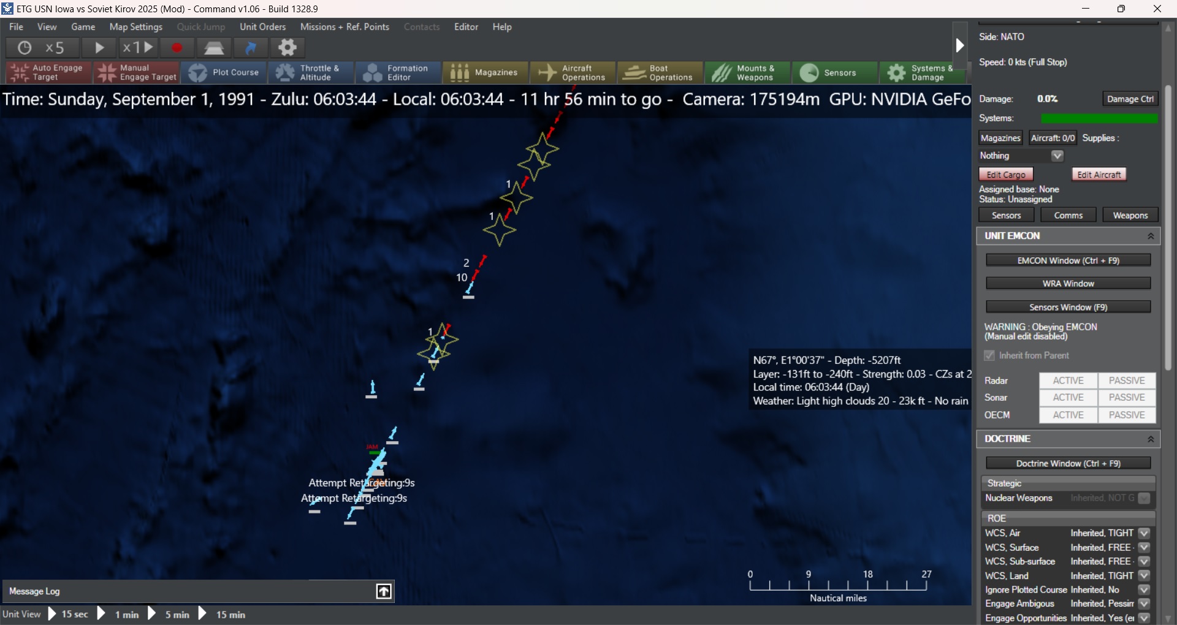
Task: Click the x5 time compression clock button
Action: tap(42, 48)
